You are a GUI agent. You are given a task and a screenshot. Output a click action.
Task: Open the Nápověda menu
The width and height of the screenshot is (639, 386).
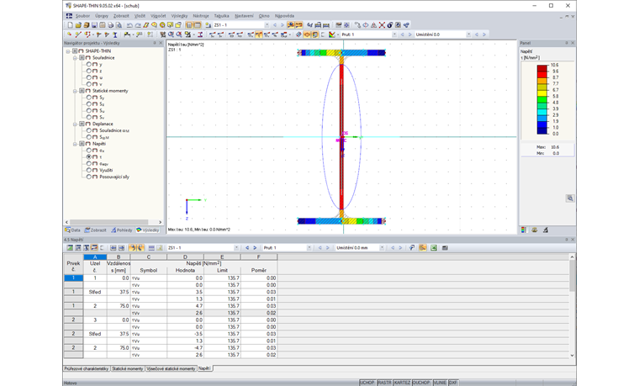284,16
